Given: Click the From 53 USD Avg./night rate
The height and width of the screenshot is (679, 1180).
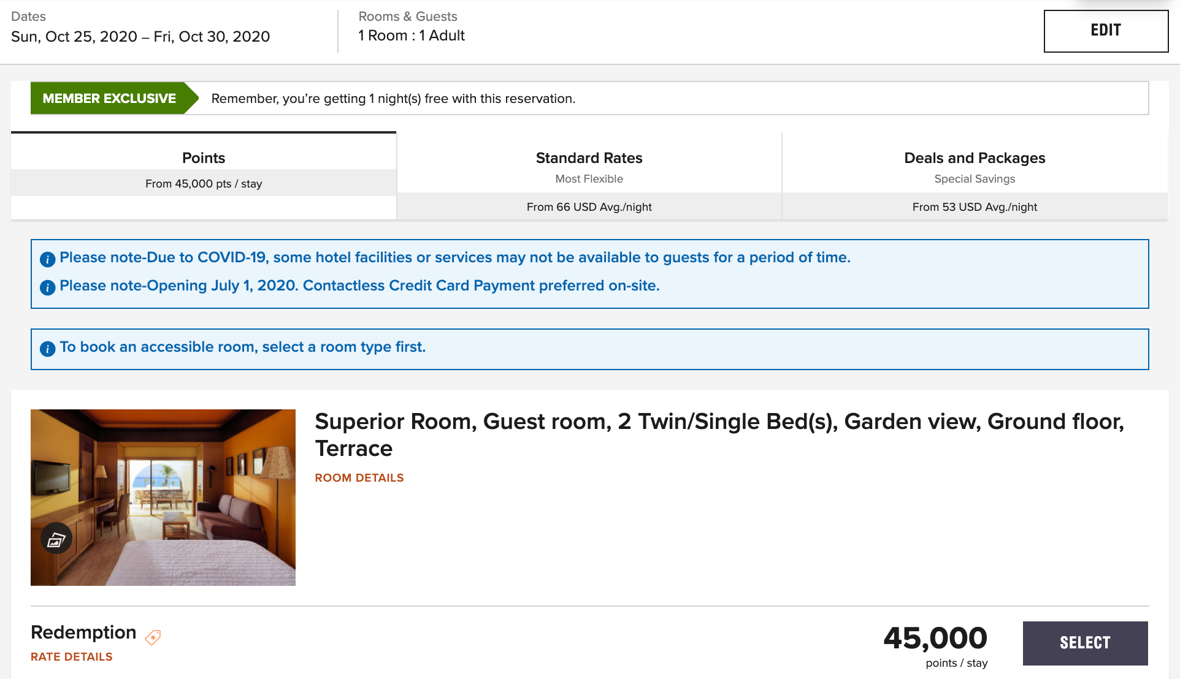Looking at the screenshot, I should pyautogui.click(x=975, y=207).
